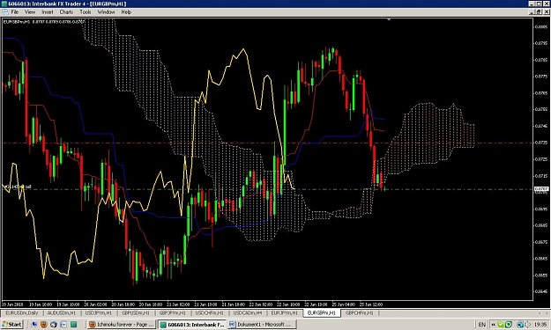Launch Word from quick launch bar
551x330 pixels.
(63, 325)
